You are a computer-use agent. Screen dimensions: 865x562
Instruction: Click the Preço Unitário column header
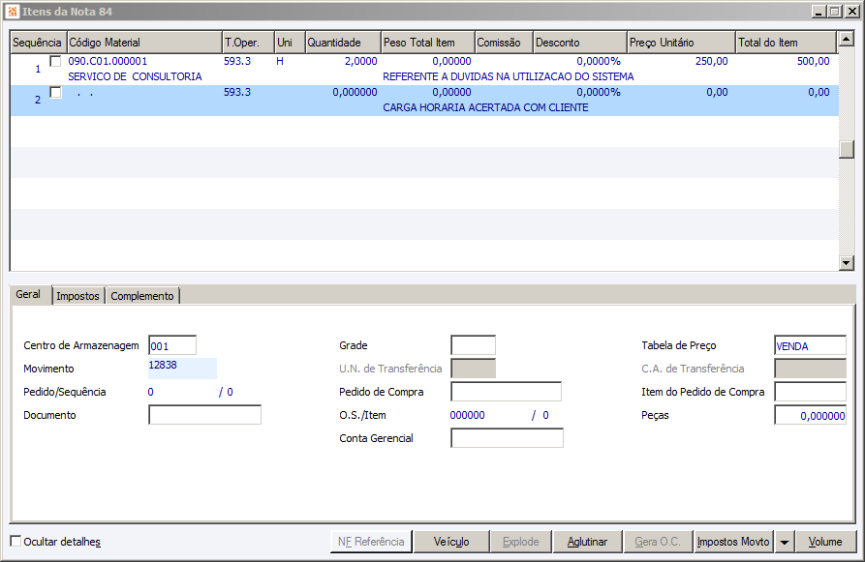point(682,43)
